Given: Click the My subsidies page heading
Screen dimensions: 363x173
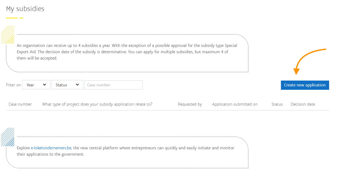Looking at the screenshot, I should tap(25, 9).
